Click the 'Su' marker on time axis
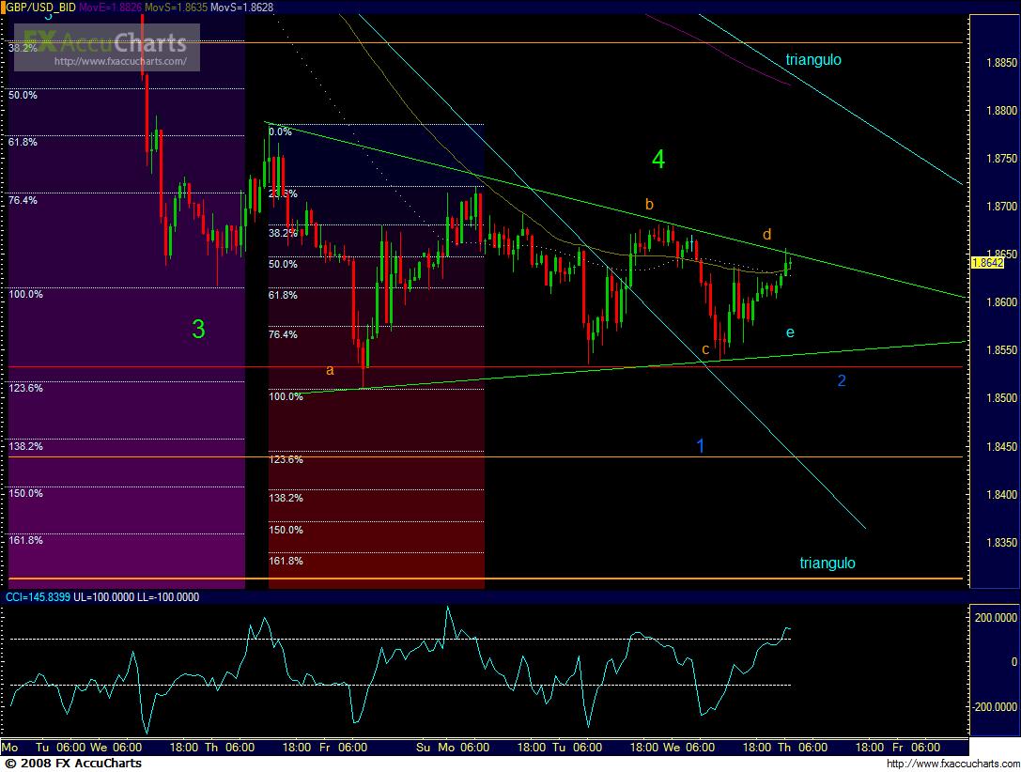1021x772 pixels. (x=423, y=748)
